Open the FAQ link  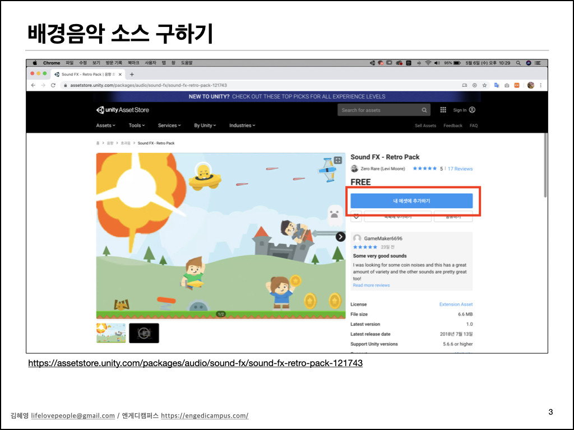[474, 125]
